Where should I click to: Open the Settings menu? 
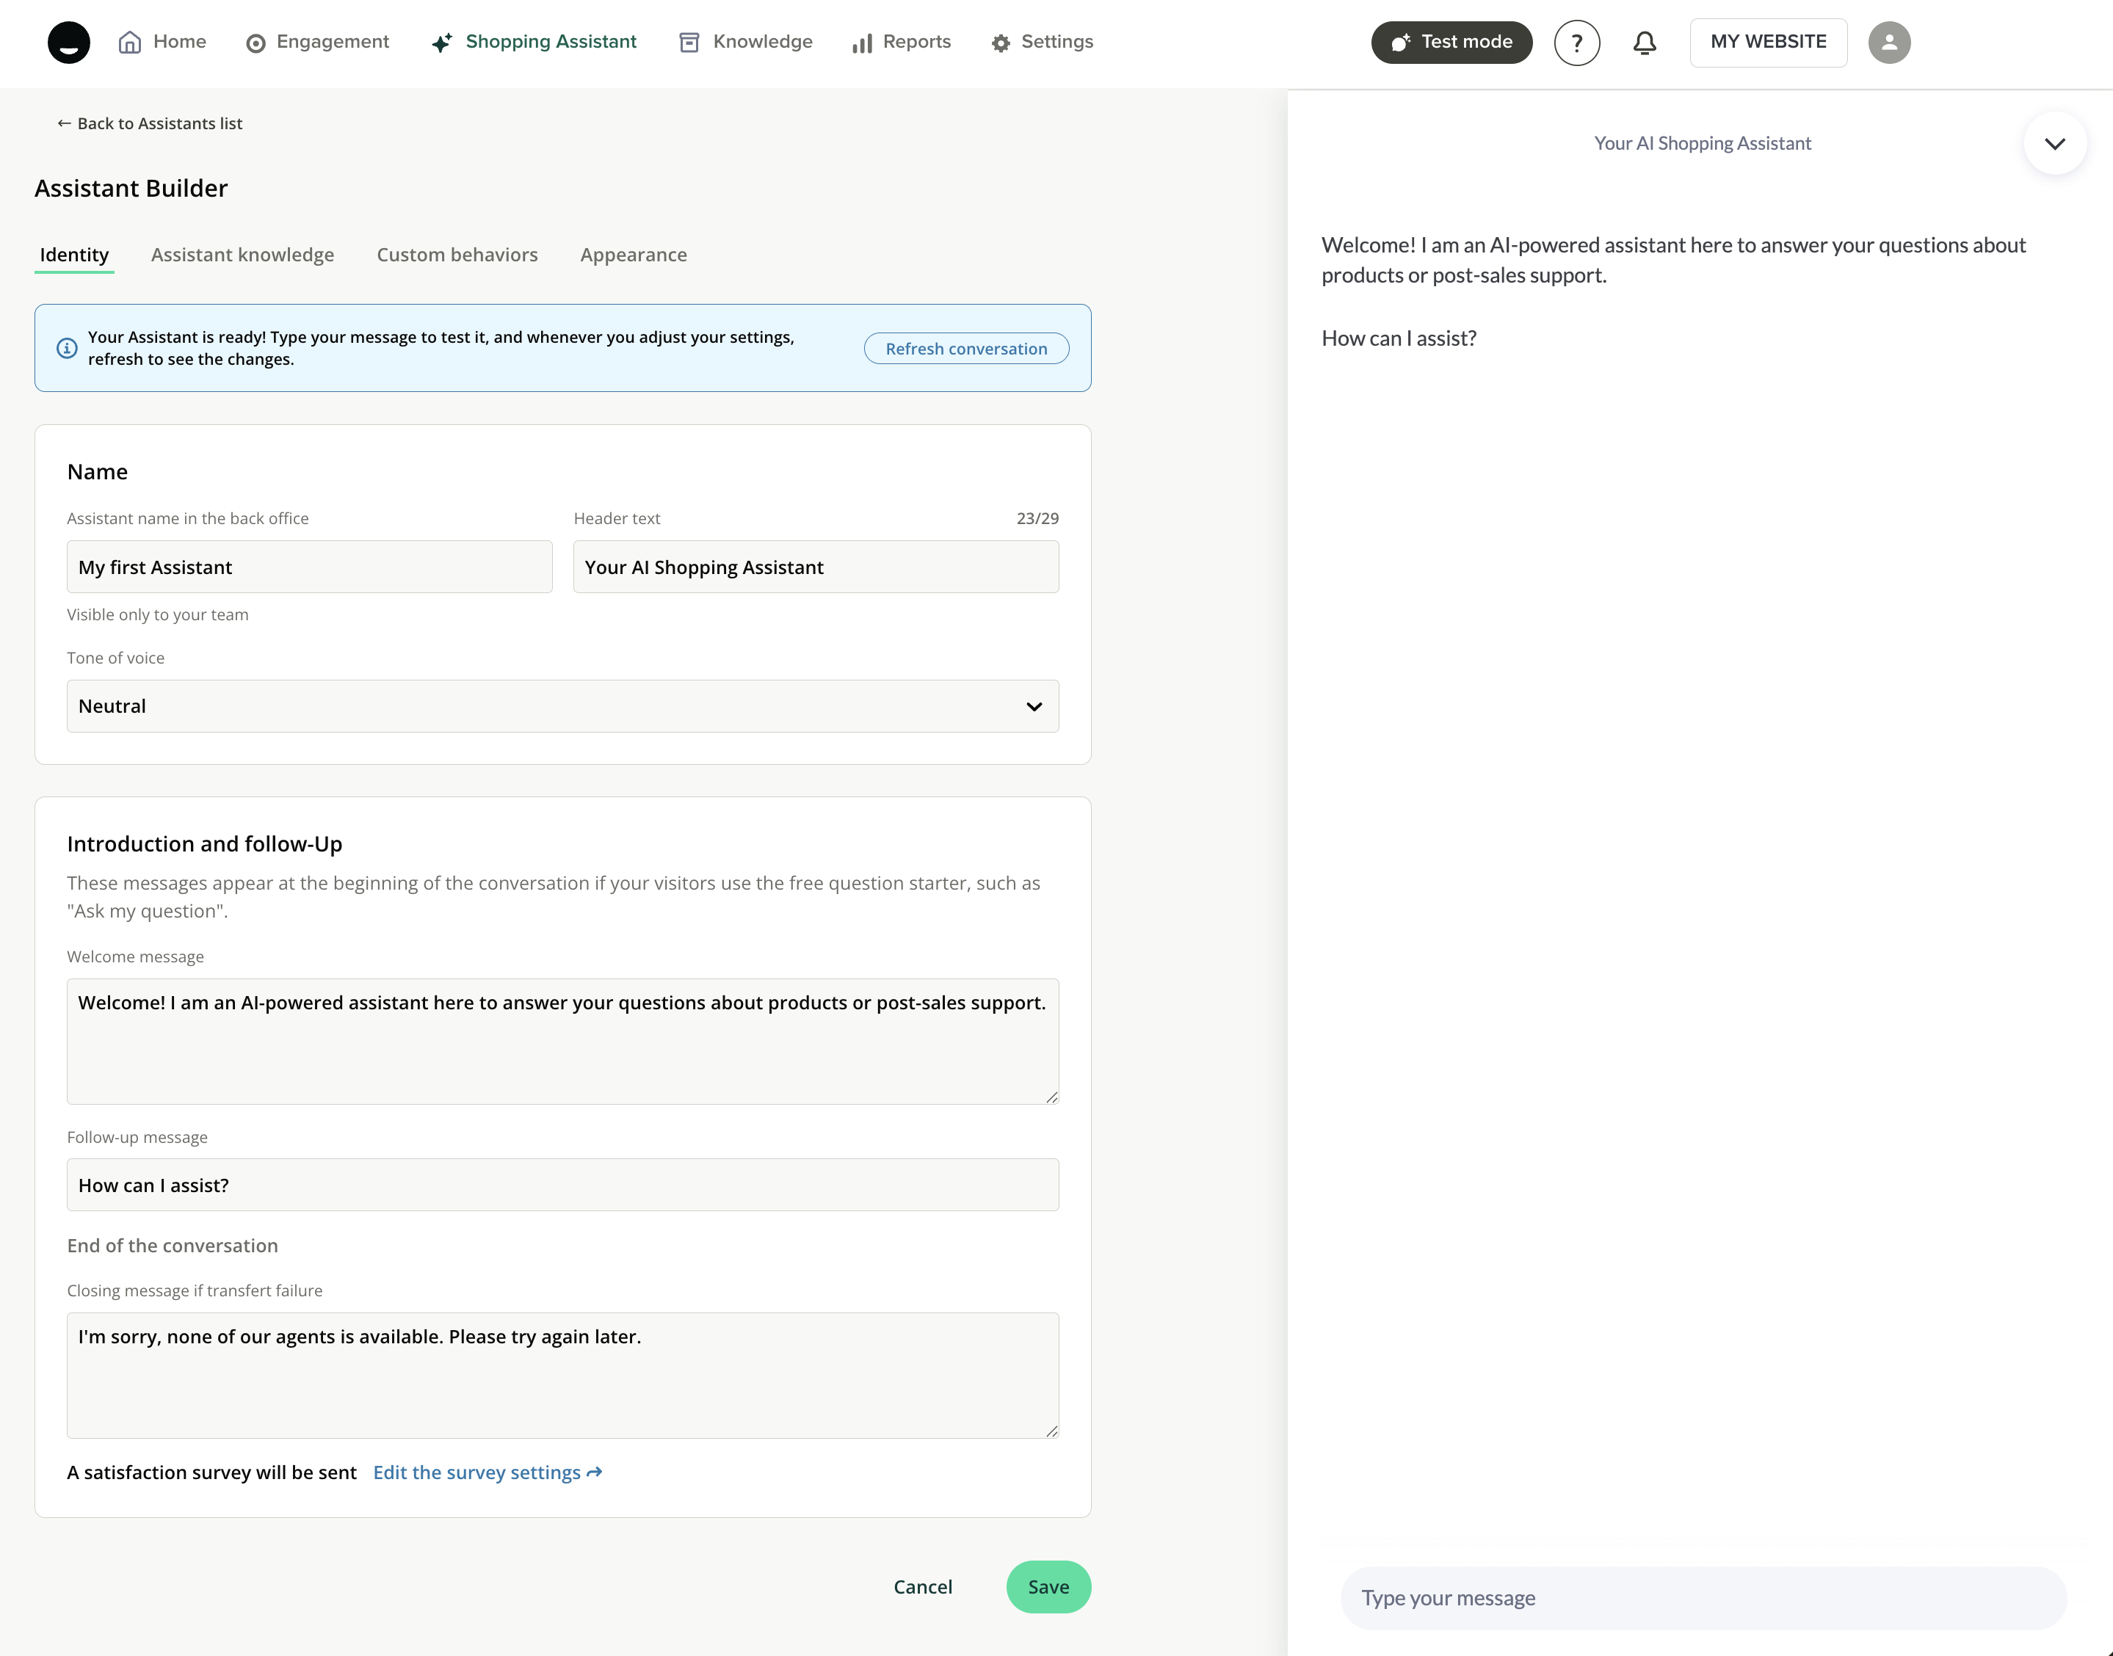click(x=1042, y=42)
